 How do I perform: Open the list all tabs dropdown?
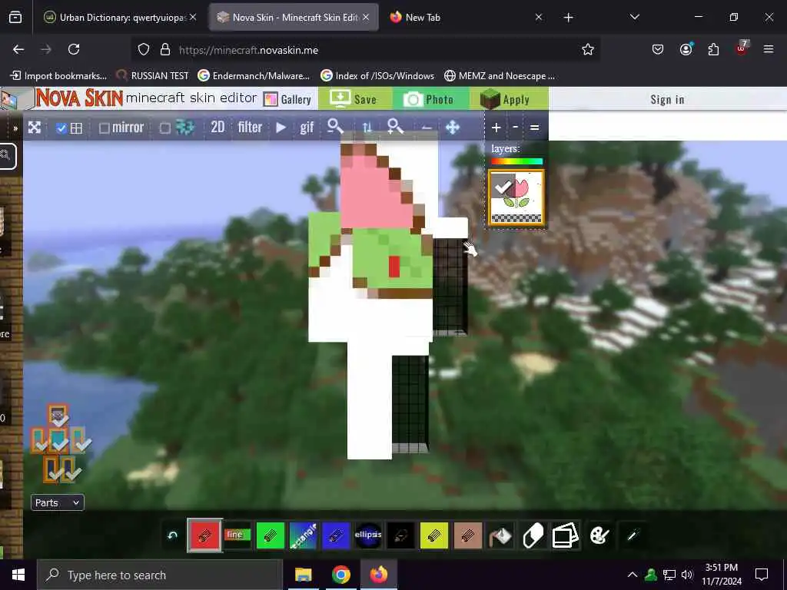point(634,17)
